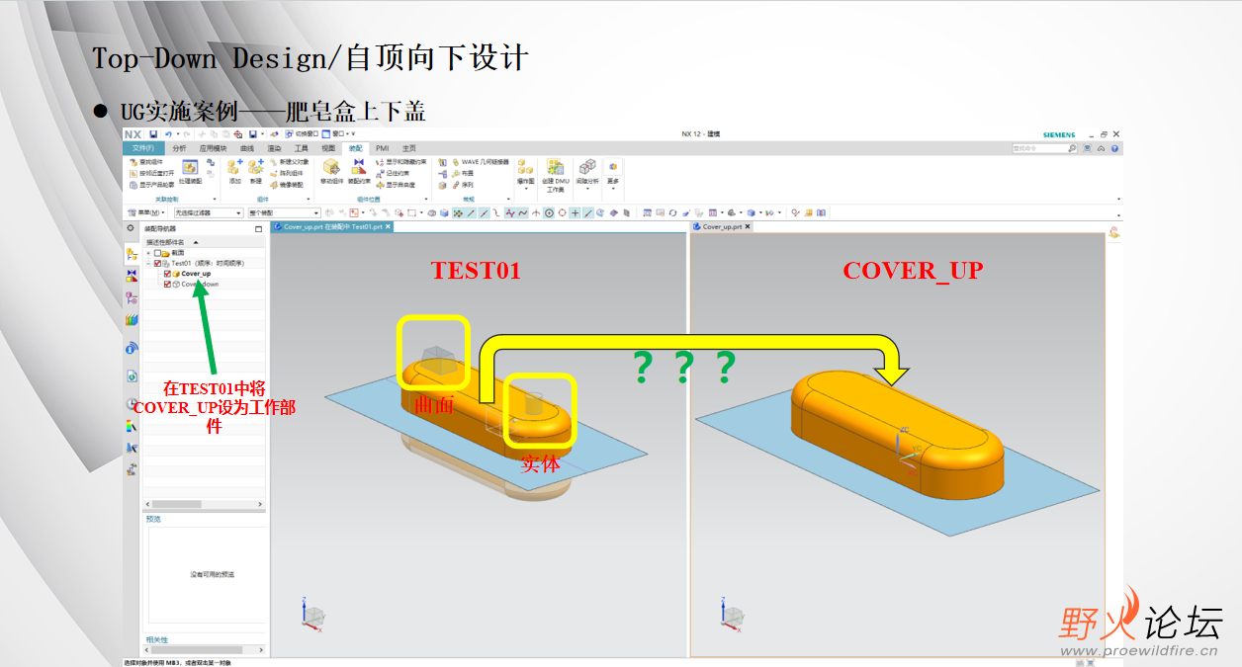This screenshot has height=667, width=1242.
Task: Toggle the 截面 (Sections) checkbox
Action: coord(157,253)
